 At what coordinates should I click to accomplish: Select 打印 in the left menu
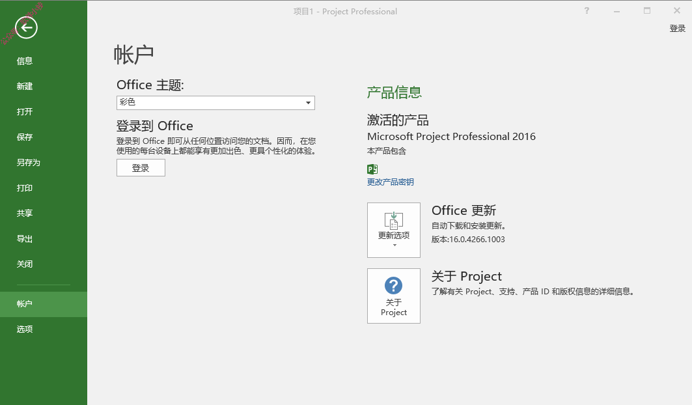point(44,188)
